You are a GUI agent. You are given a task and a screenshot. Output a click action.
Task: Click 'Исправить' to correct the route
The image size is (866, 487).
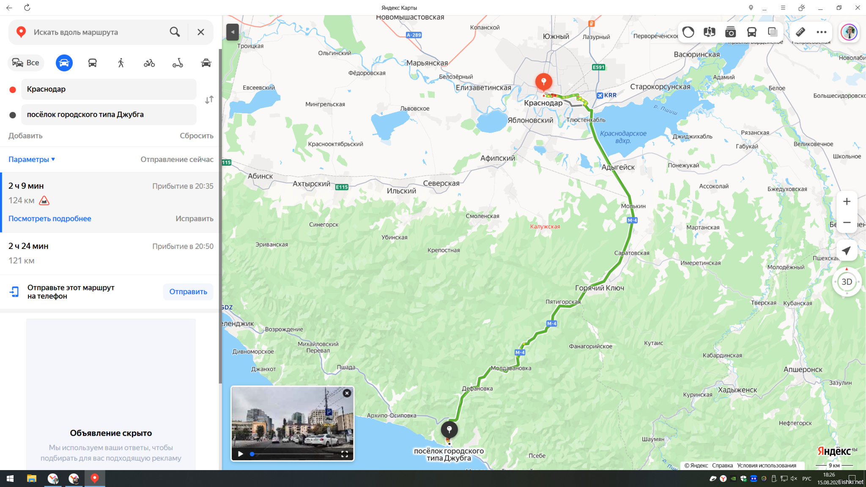(195, 219)
